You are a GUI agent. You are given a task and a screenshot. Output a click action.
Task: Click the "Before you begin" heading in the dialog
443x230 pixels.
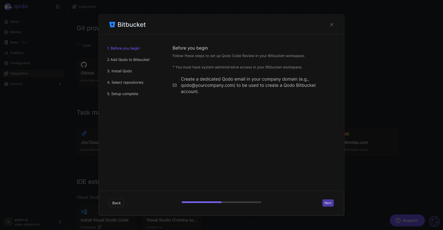tap(190, 48)
